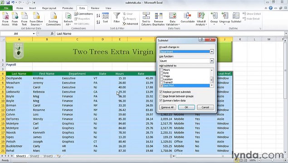Click Cancel in Subtotal dialog
This screenshot has width=288, height=163.
coord(205,107)
